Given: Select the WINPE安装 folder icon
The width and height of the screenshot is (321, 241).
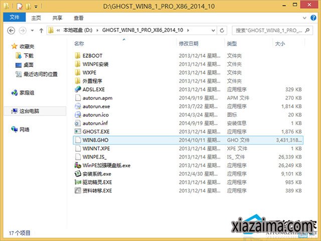Looking at the screenshot, I should click(x=78, y=64).
